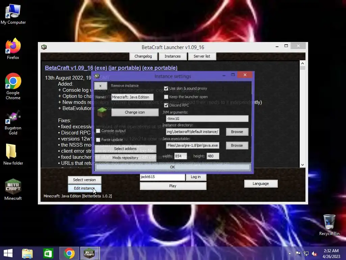Open network status tray icon
This screenshot has height=260, width=346.
306,254
